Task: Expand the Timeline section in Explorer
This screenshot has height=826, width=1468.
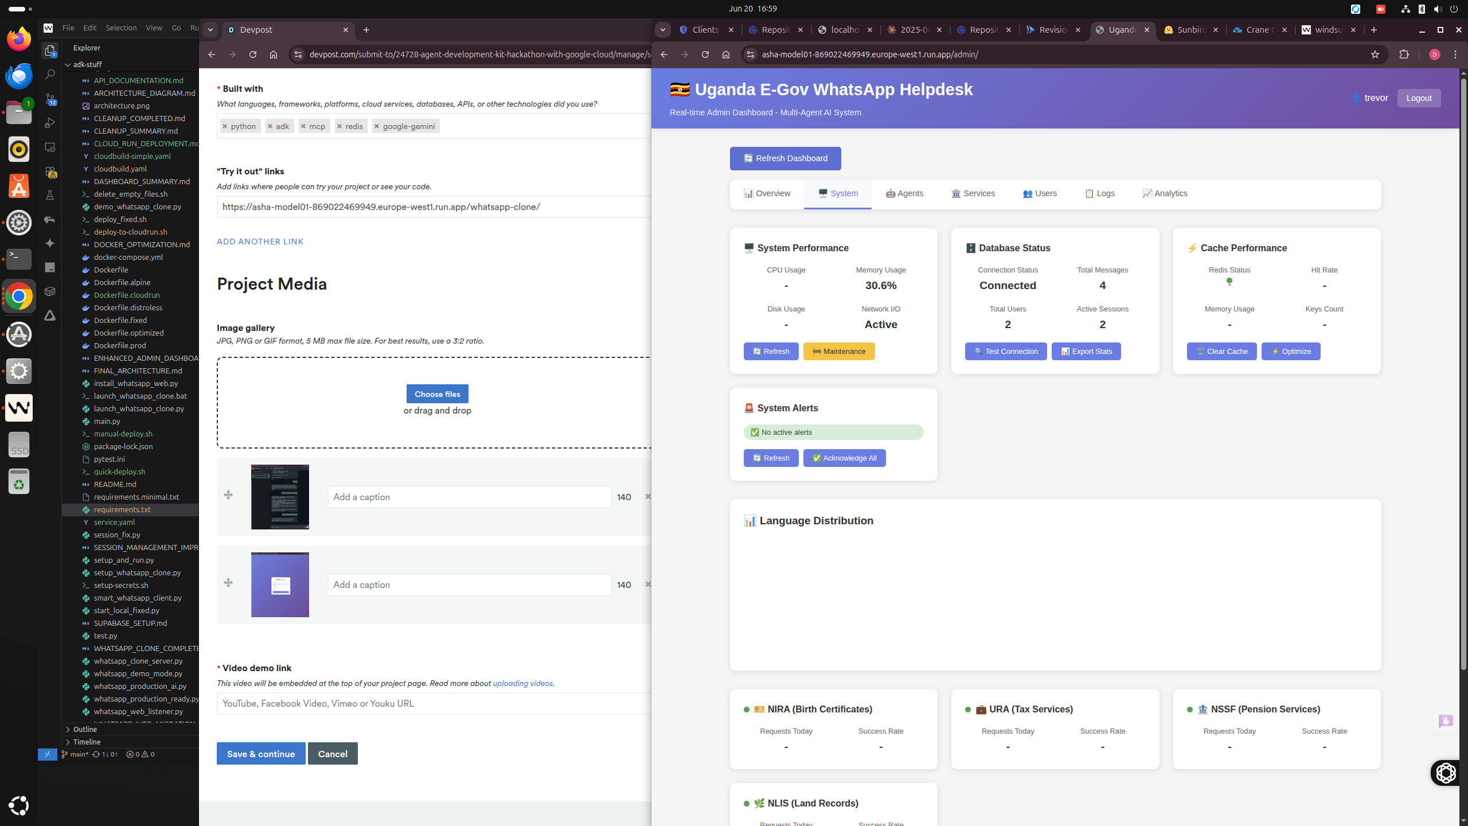Action: pos(86,742)
